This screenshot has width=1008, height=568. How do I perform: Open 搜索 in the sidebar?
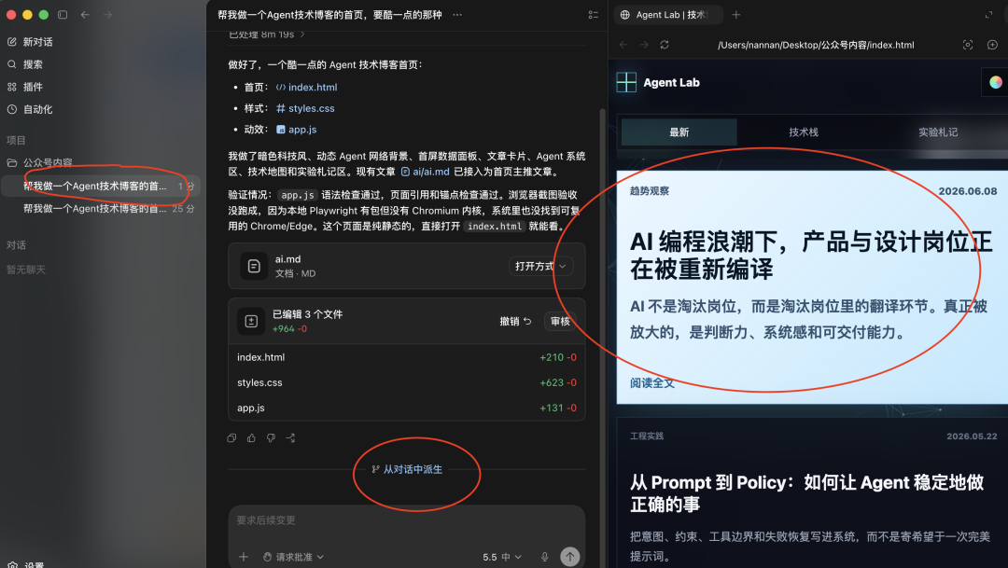click(25, 64)
